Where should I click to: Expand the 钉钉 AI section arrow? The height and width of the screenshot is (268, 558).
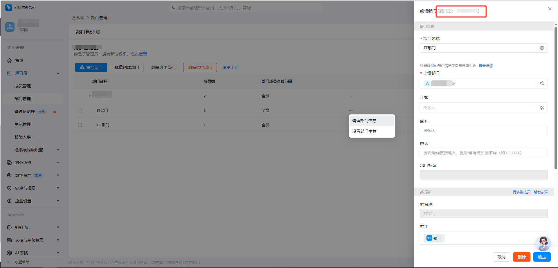point(58,227)
